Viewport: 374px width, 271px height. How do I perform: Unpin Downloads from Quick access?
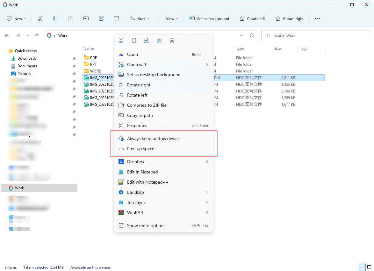point(74,58)
